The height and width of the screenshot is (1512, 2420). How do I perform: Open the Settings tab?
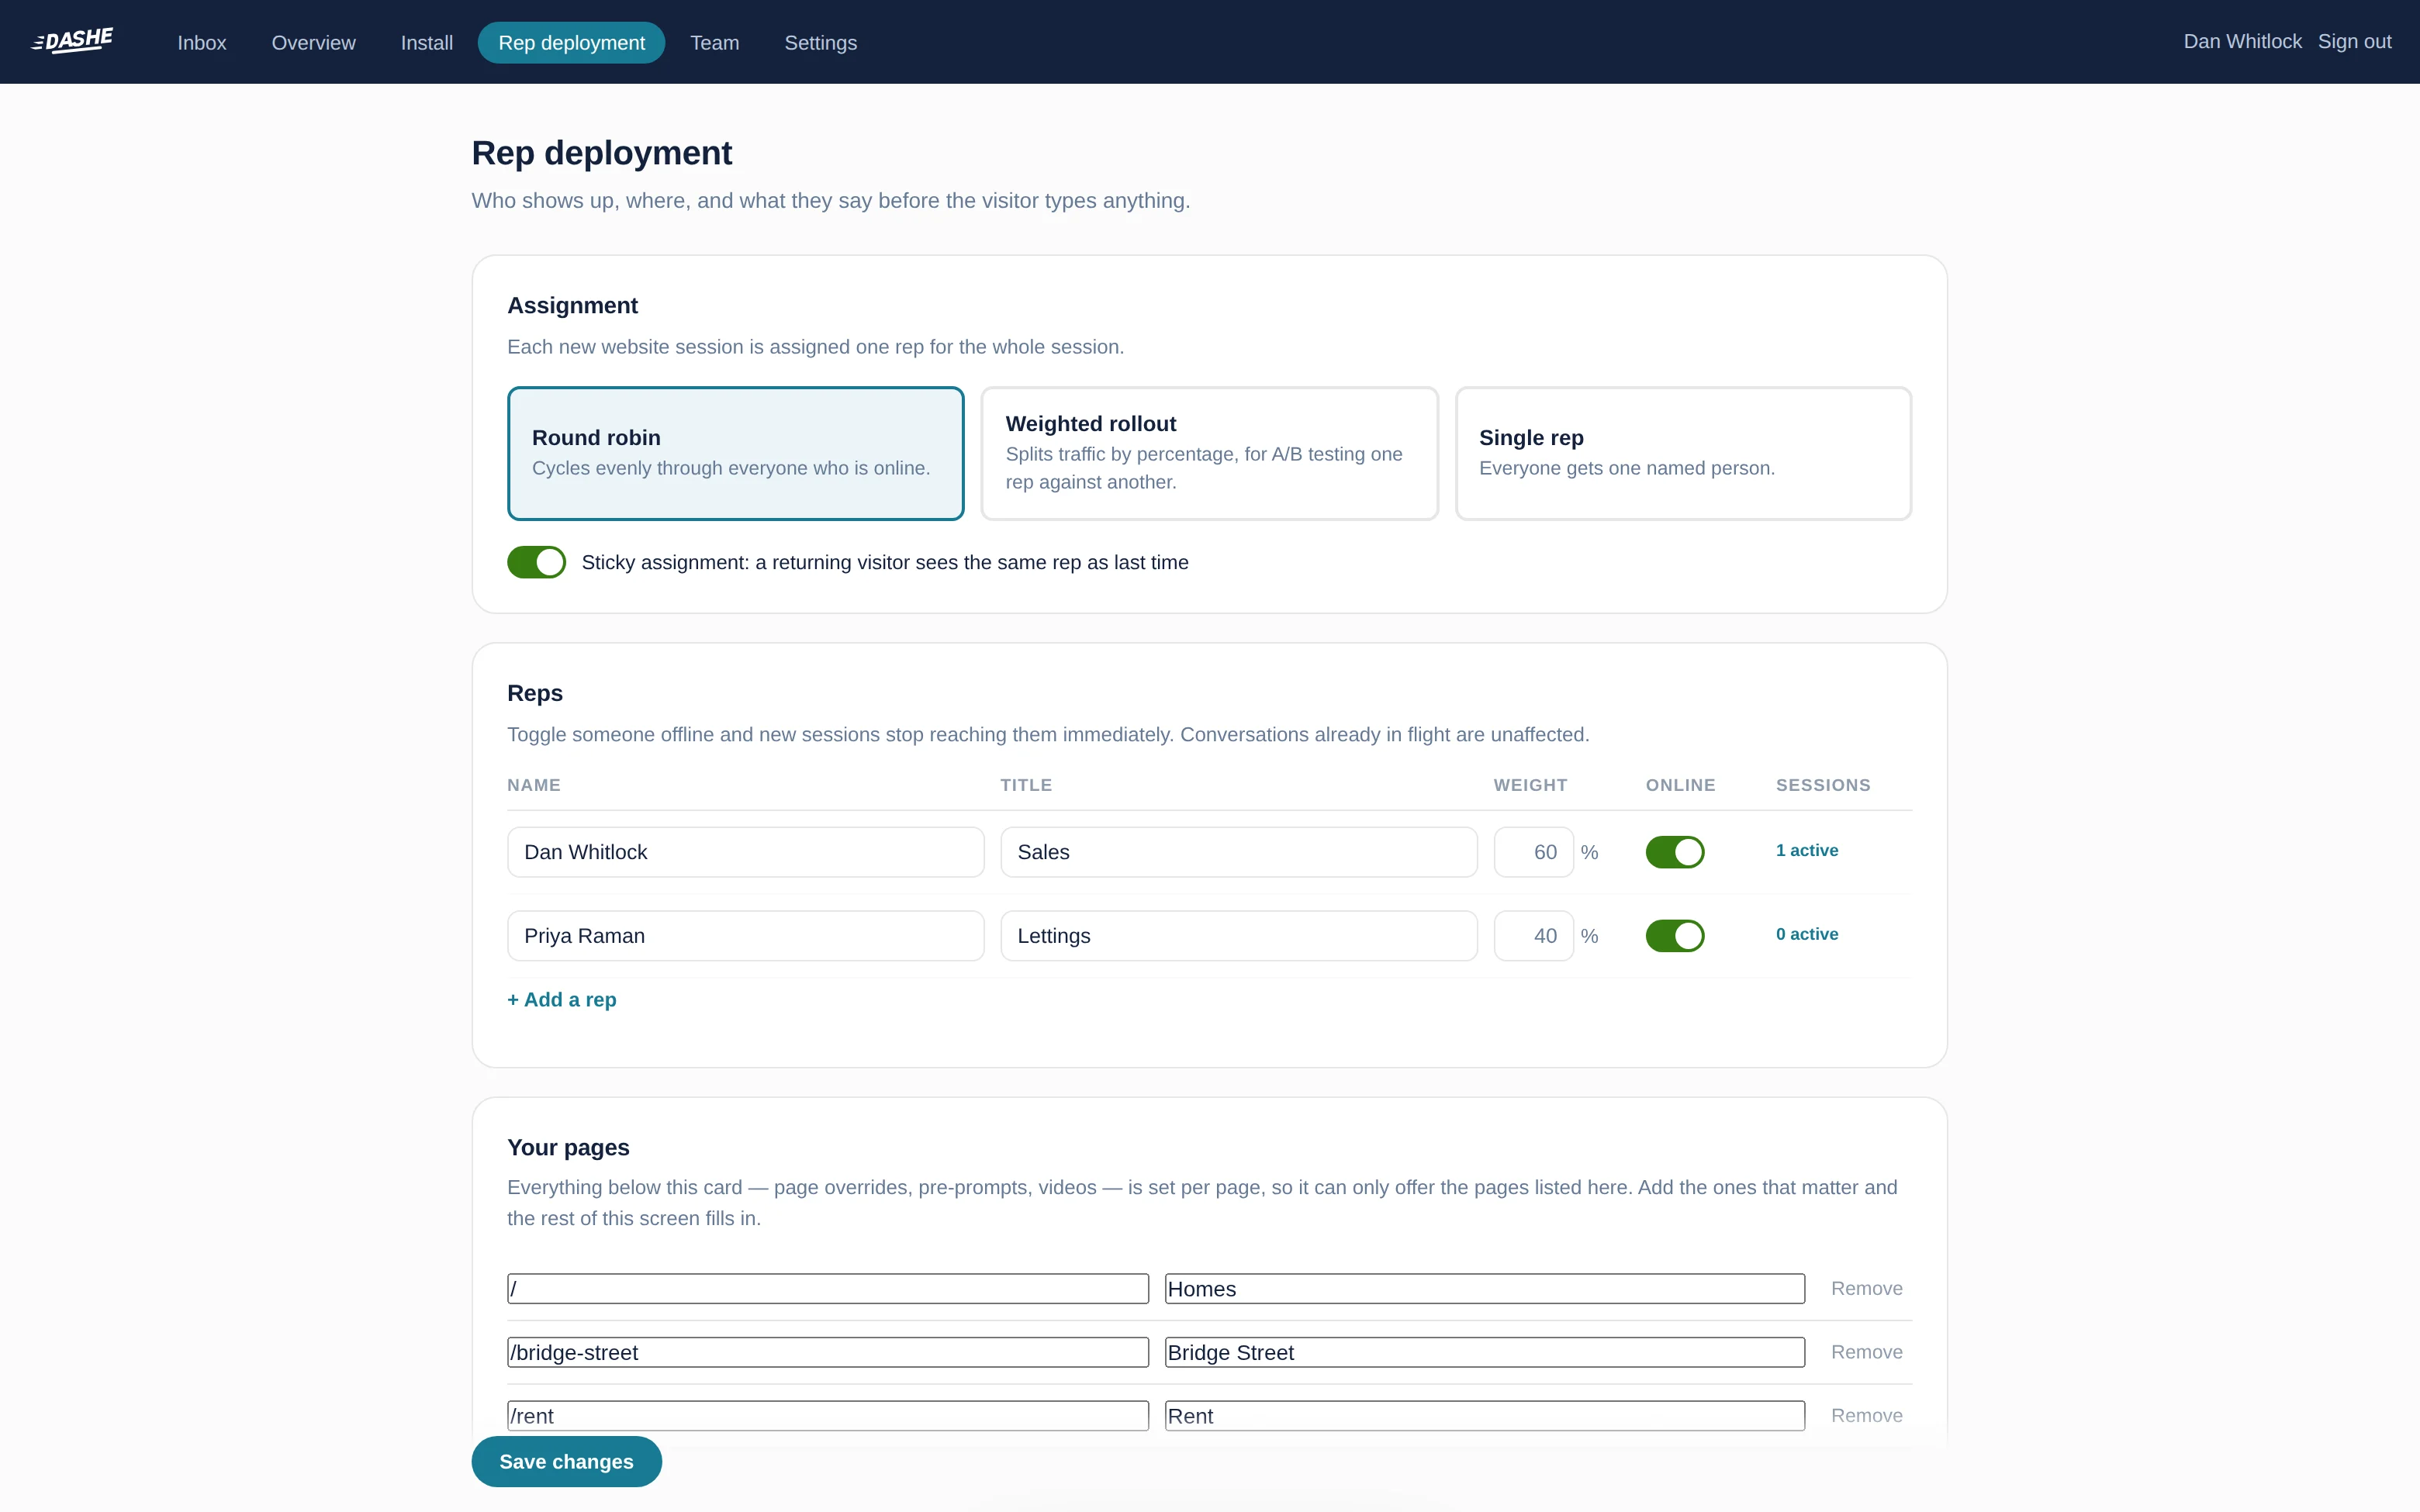pyautogui.click(x=820, y=43)
